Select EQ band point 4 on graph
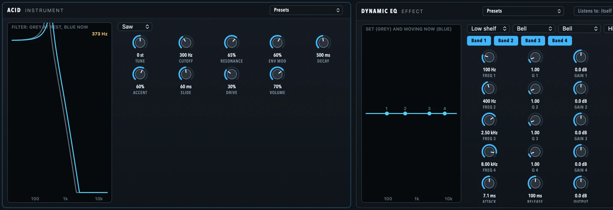613x210 pixels. 445,113
